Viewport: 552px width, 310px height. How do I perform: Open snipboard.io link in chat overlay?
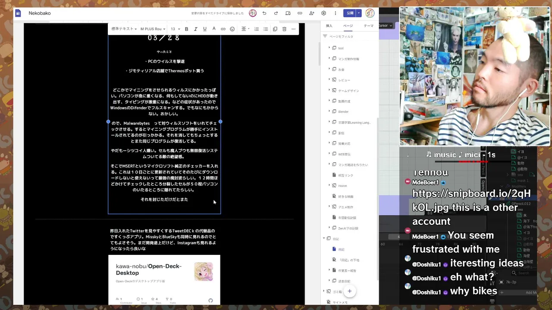coord(471,200)
